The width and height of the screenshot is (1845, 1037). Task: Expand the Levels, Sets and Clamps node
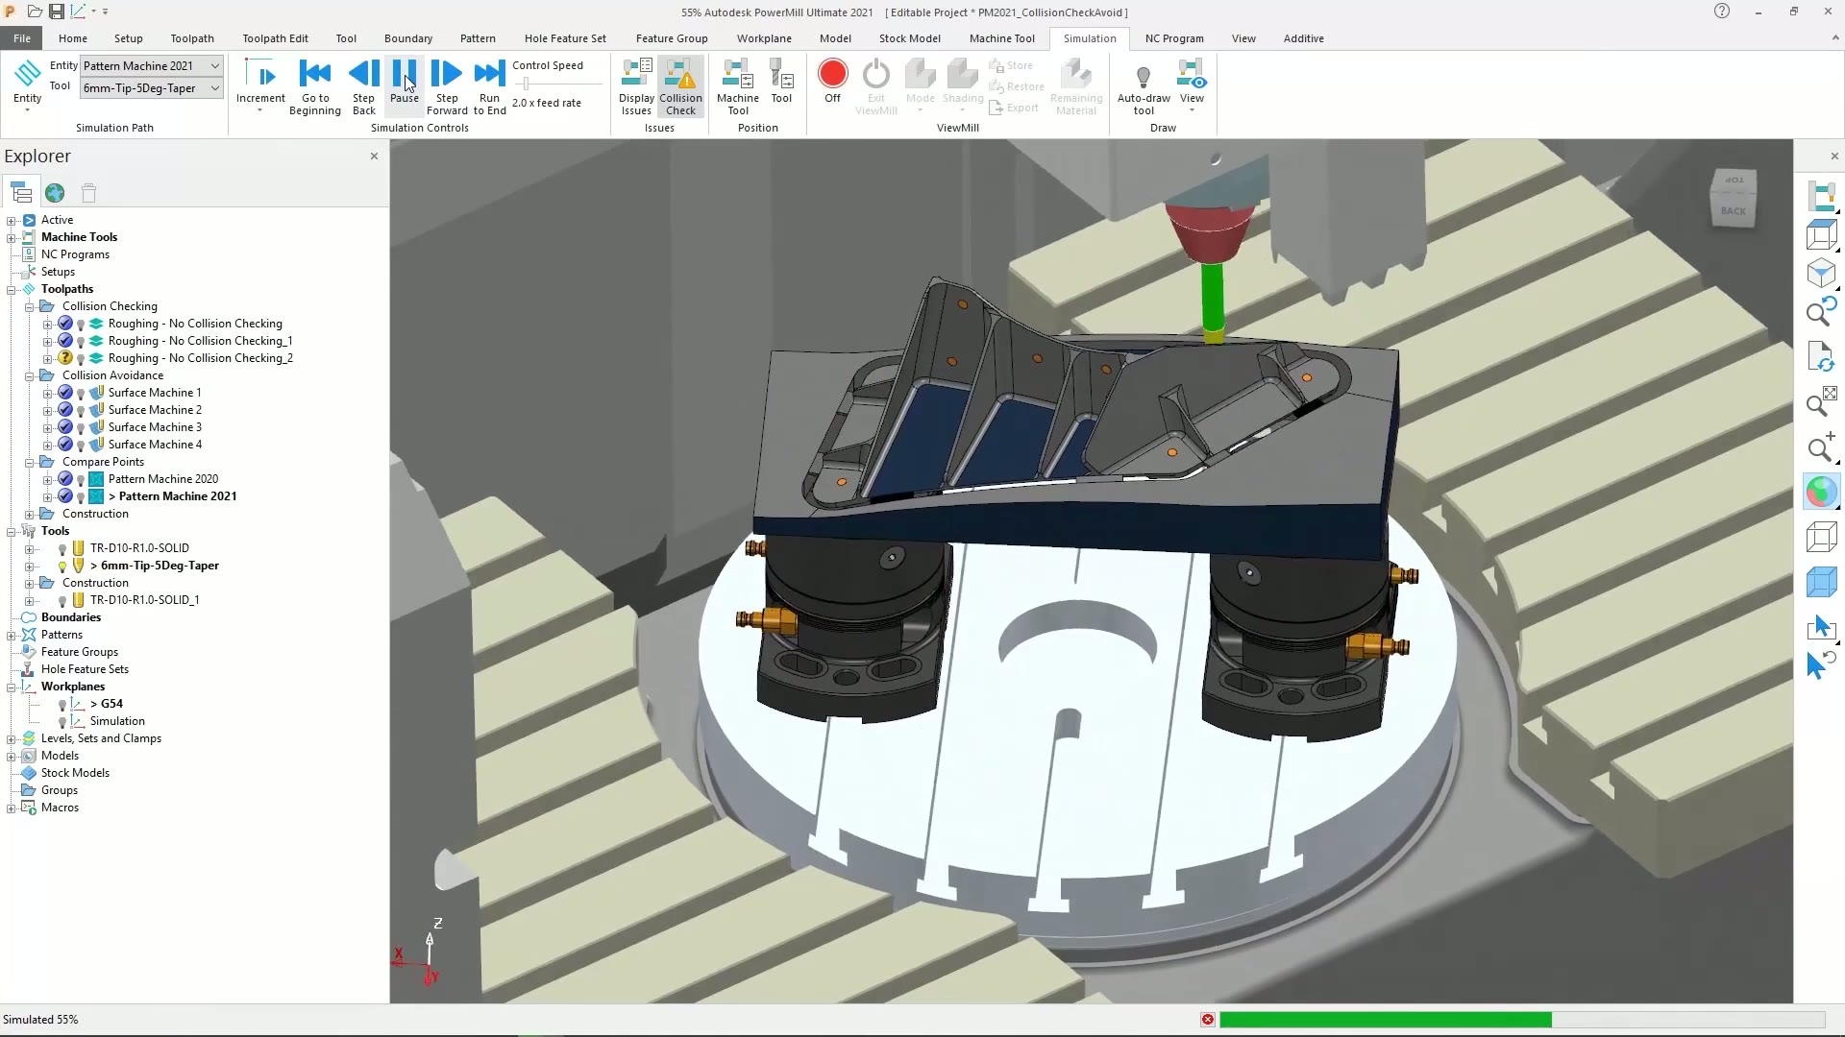coord(12,738)
